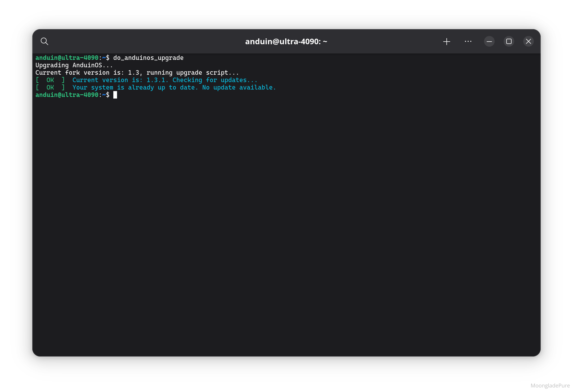Viewport: 573px width, 392px height.
Task: Click the do_anduinos_upgrade command text
Action: [148, 58]
